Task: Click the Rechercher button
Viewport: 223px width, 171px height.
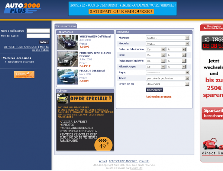Action: [155, 90]
